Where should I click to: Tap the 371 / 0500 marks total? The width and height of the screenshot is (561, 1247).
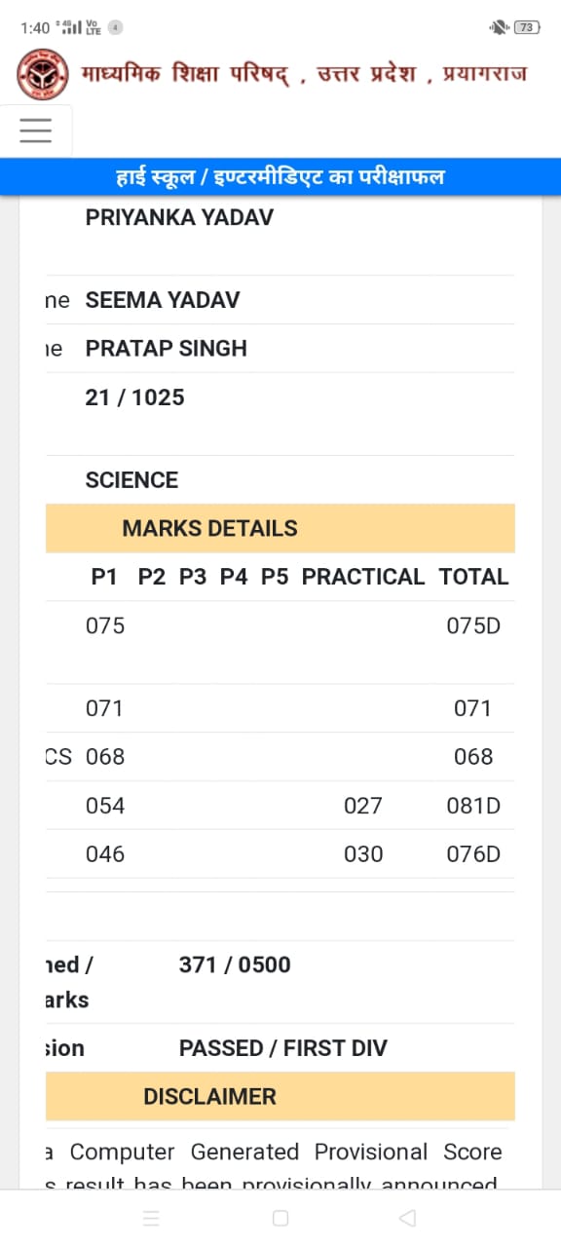coord(235,964)
